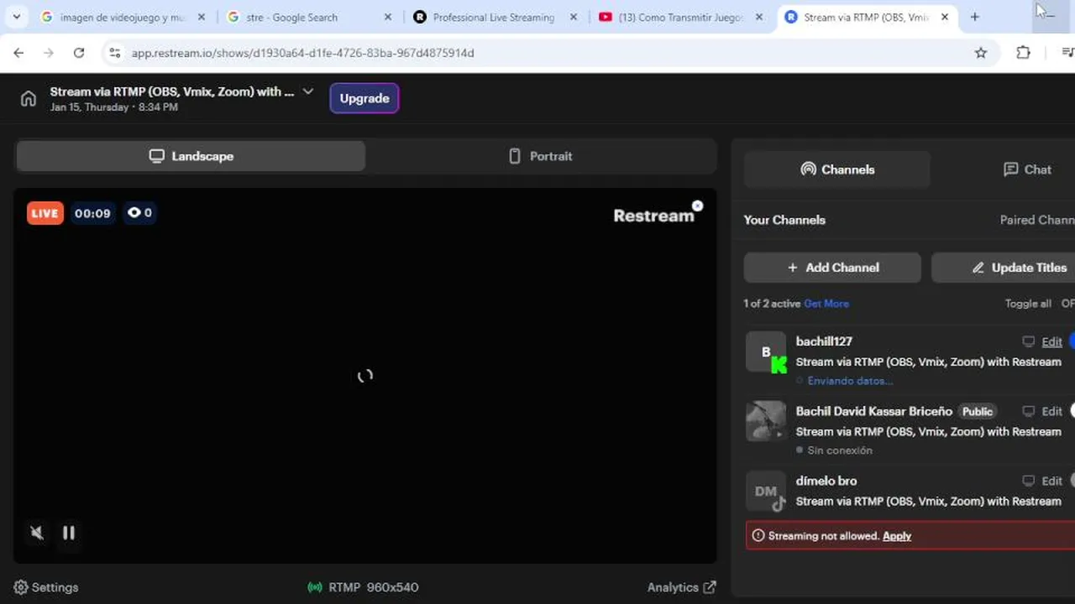
Task: Switch to the Landscape layout tab
Action: 191,156
